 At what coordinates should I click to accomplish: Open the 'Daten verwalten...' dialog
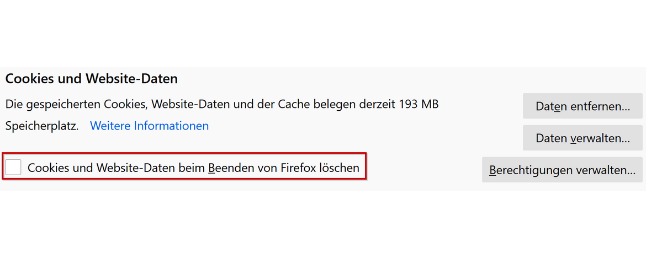[583, 138]
